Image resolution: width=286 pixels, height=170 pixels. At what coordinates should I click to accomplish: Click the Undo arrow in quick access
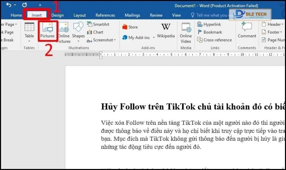9,5
